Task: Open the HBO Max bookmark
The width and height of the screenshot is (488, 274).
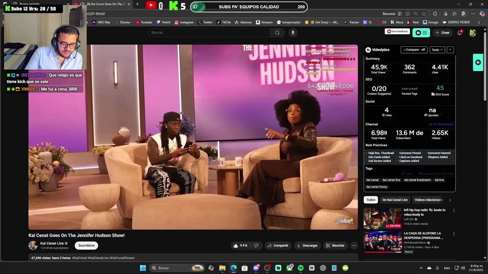Action: point(101,22)
